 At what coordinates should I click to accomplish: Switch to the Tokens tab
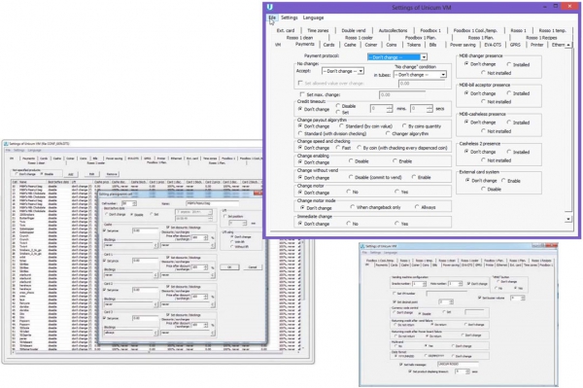coord(414,45)
